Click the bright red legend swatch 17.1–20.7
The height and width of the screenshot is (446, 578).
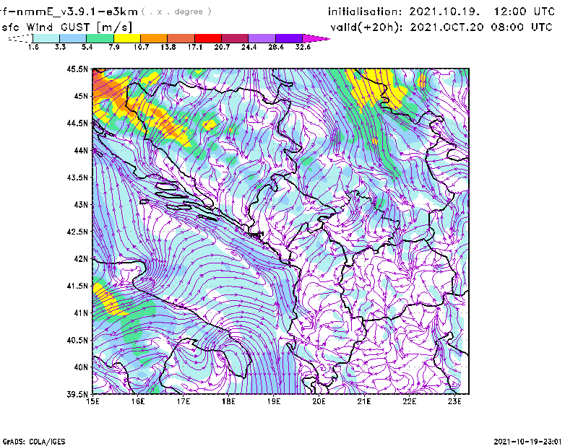click(208, 38)
